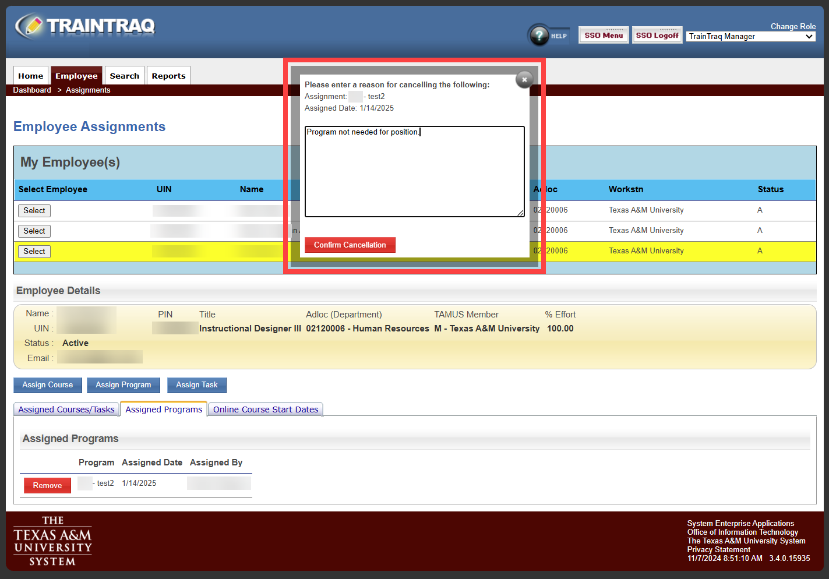Screen dimensions: 829x579
Task: Switch to Assigned Courses/Tasks tab
Action: [66, 409]
